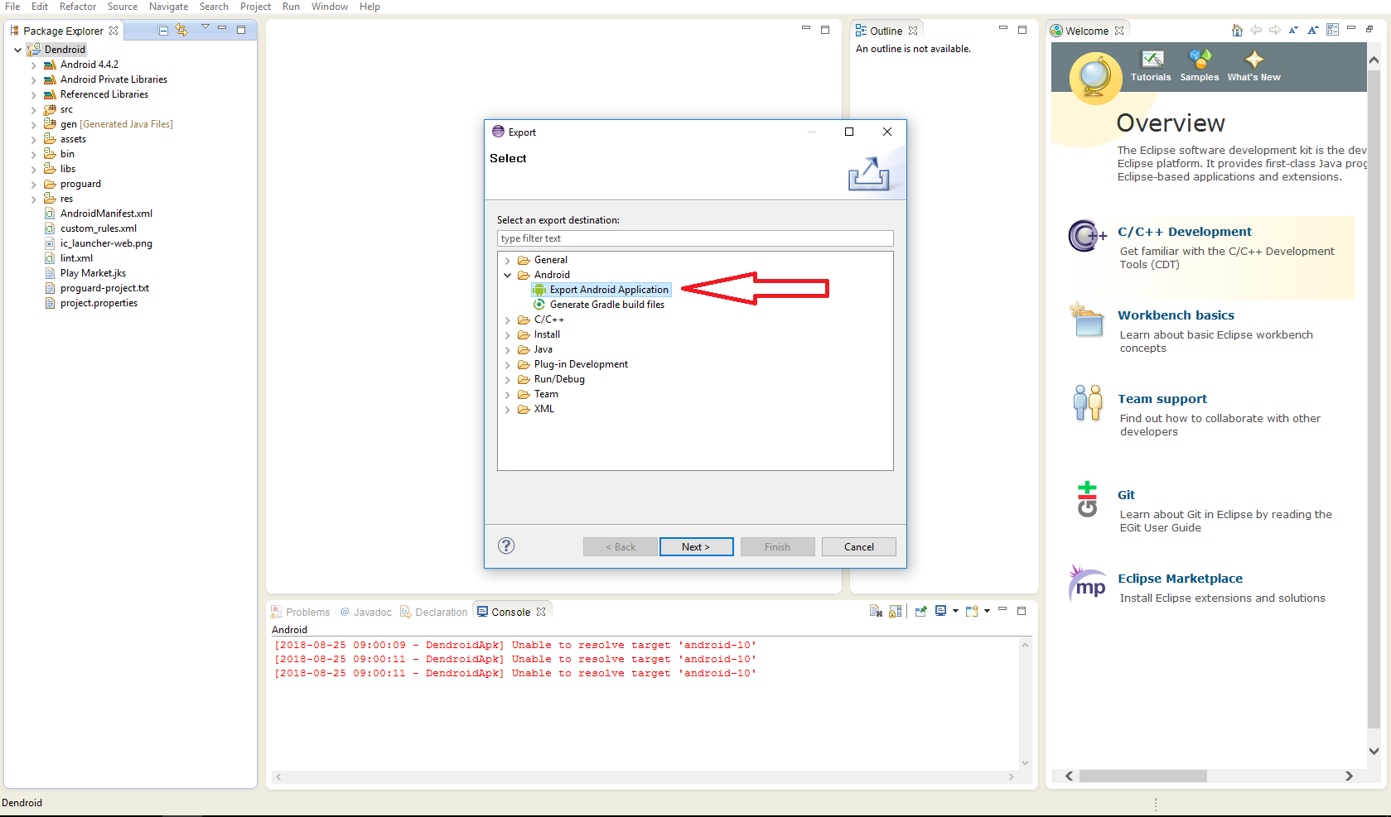The height and width of the screenshot is (817, 1391).
Task: Switch to the Problems tab
Action: tap(300, 613)
